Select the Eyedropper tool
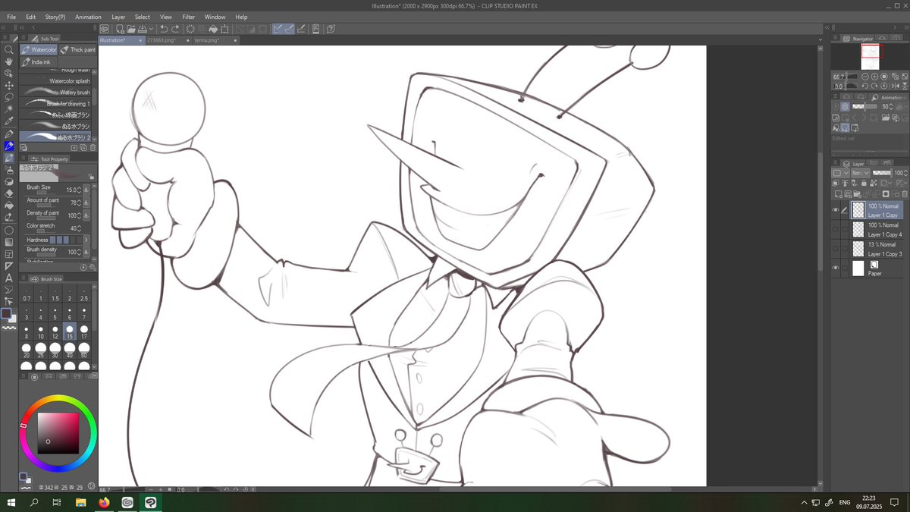This screenshot has width=910, height=512. point(9,122)
